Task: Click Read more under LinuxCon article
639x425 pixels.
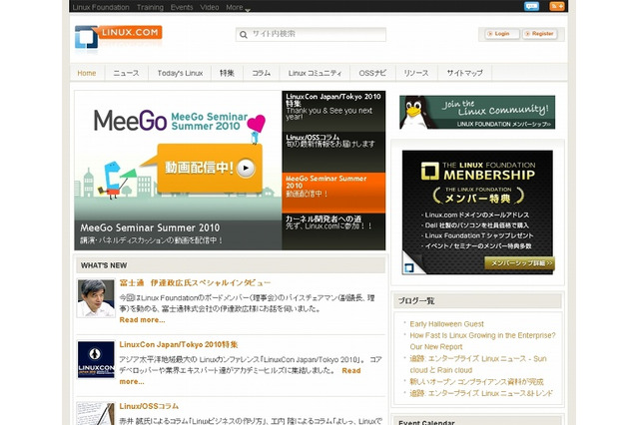Action: (x=351, y=371)
